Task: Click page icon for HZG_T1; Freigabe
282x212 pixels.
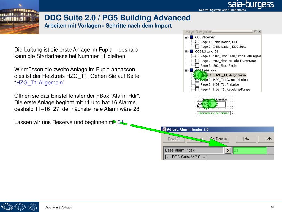Action: pyautogui.click(x=197, y=84)
